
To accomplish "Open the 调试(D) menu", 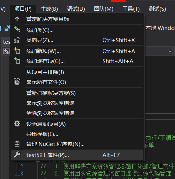I will click(x=76, y=9).
